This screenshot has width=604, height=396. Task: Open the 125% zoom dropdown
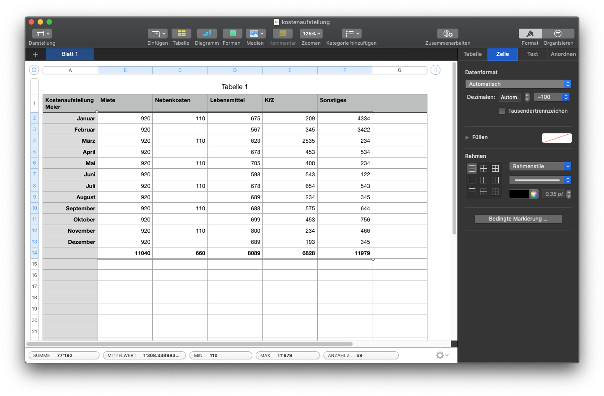tap(311, 34)
